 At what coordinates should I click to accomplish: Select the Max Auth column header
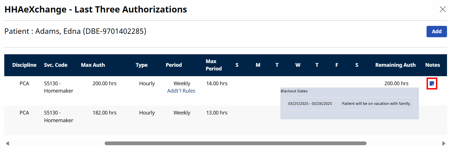(x=93, y=65)
